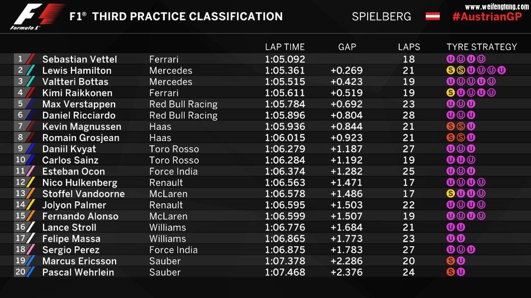Image resolution: width=531 pixels, height=298 pixels.
Task: Click Vandoorne's yellow soft tyre icon
Action: [x=451, y=194]
